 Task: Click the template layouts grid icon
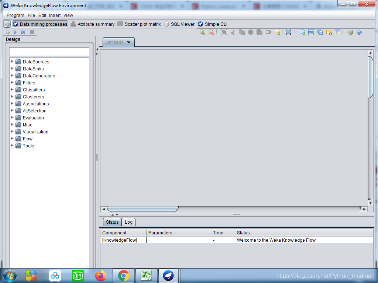[x=338, y=32]
